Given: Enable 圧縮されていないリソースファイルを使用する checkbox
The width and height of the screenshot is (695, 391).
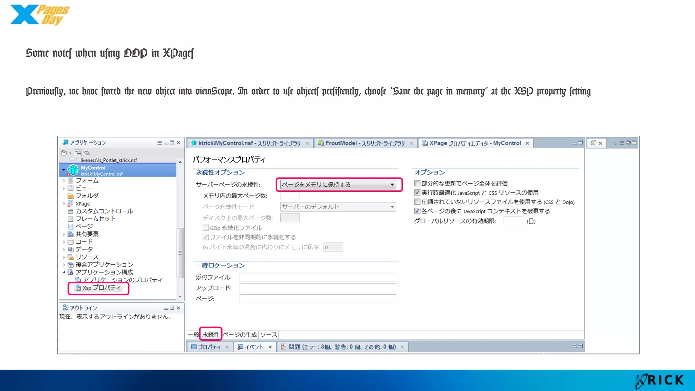Looking at the screenshot, I should click(x=417, y=202).
